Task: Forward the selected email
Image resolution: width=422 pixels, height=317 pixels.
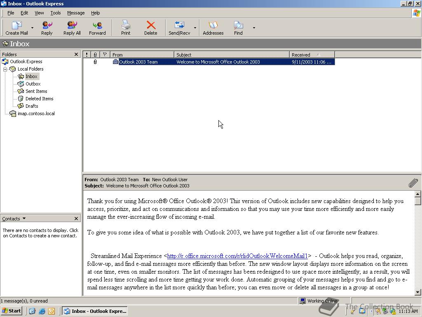Action: tap(97, 28)
